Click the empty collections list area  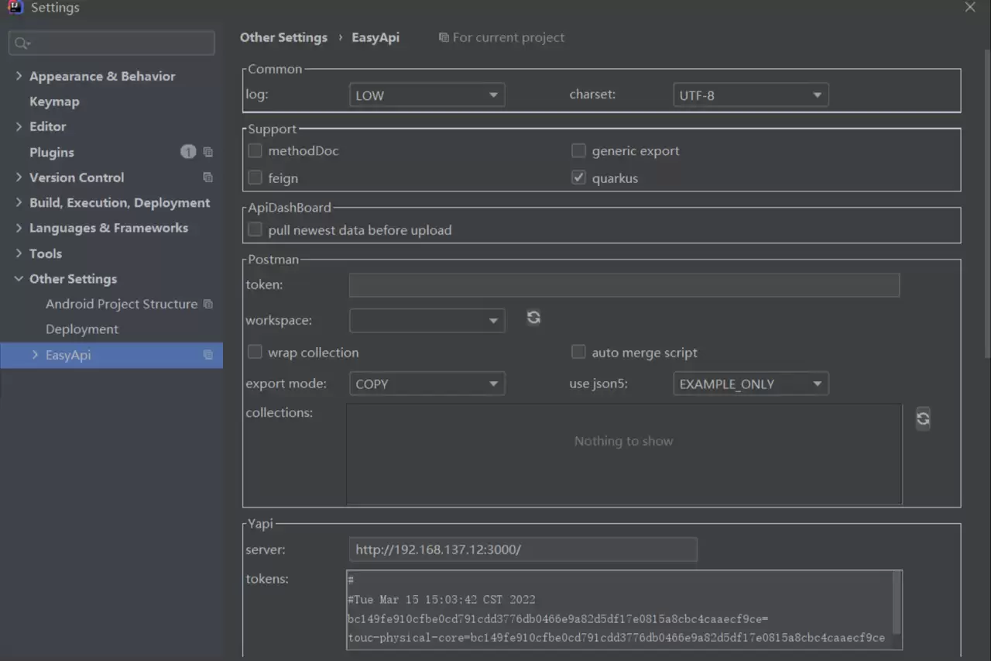point(624,454)
